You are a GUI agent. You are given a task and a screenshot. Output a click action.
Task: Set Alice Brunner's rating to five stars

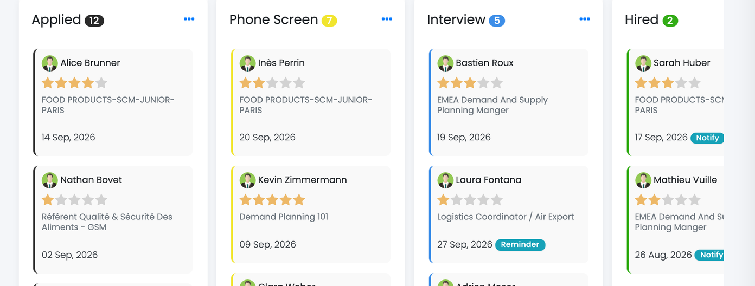point(101,83)
